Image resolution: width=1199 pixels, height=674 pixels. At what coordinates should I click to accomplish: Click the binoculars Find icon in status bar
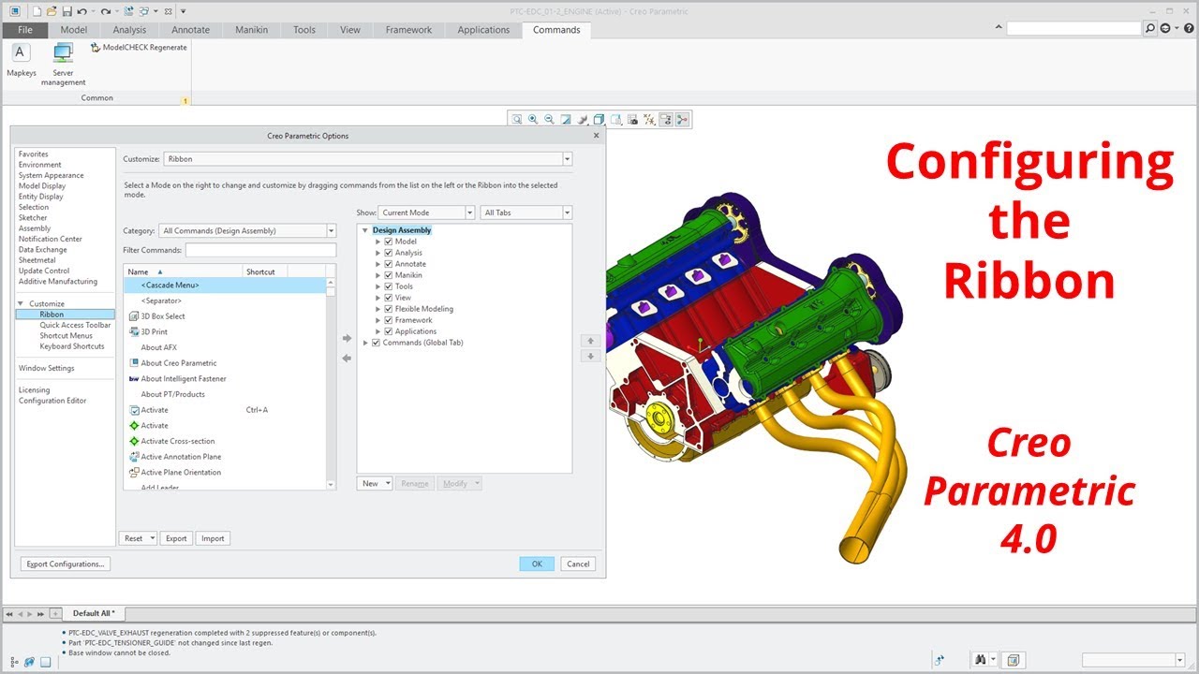point(979,660)
